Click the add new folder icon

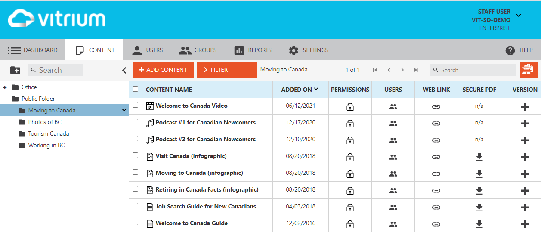pyautogui.click(x=15, y=70)
